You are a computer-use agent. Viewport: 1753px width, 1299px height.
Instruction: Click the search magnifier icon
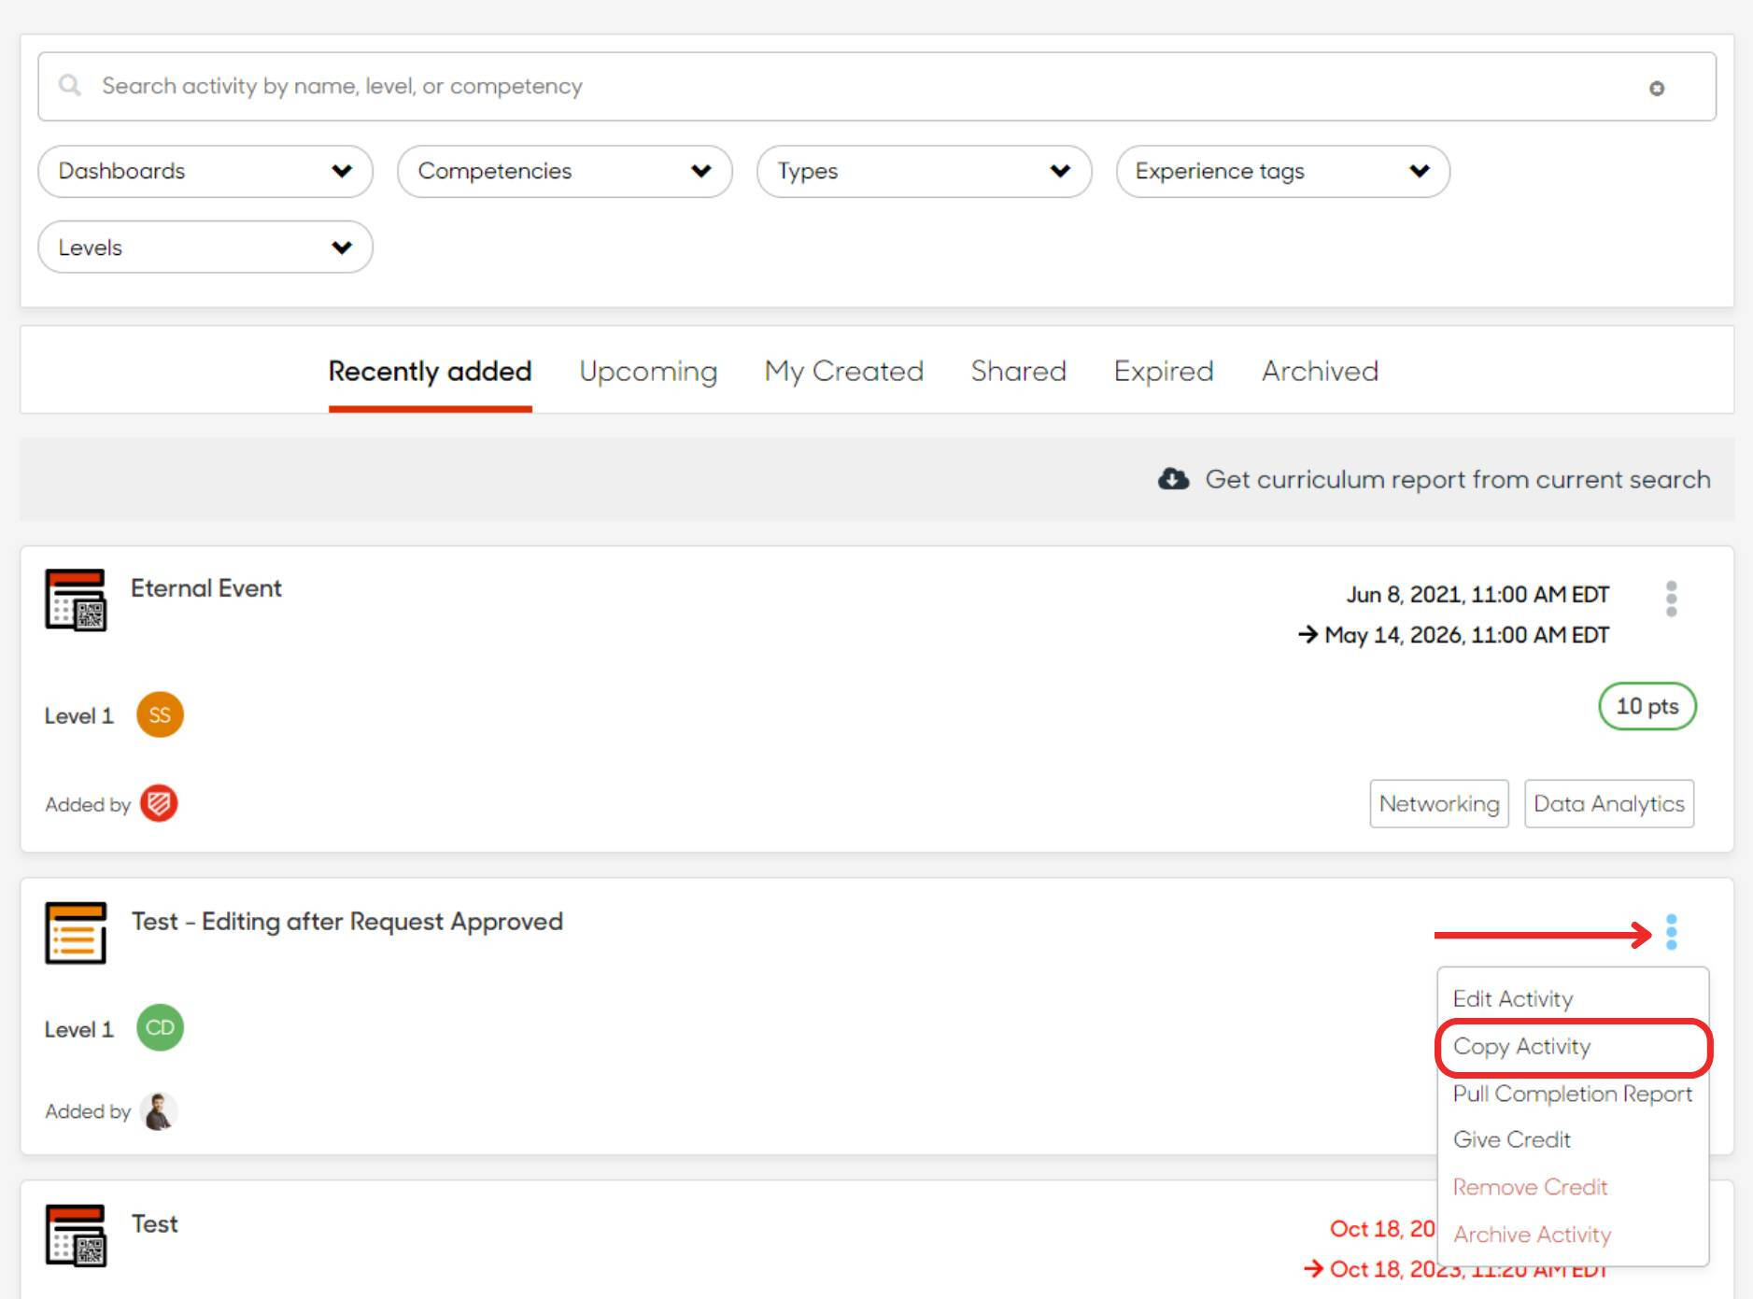pos(69,86)
